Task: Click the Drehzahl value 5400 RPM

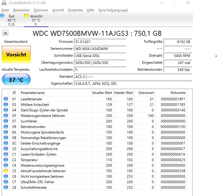Action: (x=178, y=56)
